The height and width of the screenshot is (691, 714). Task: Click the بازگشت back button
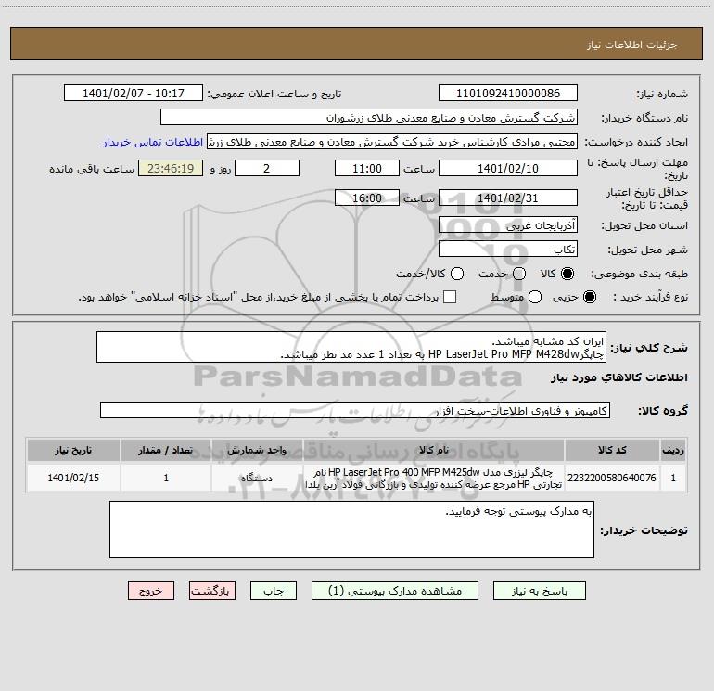tap(212, 591)
